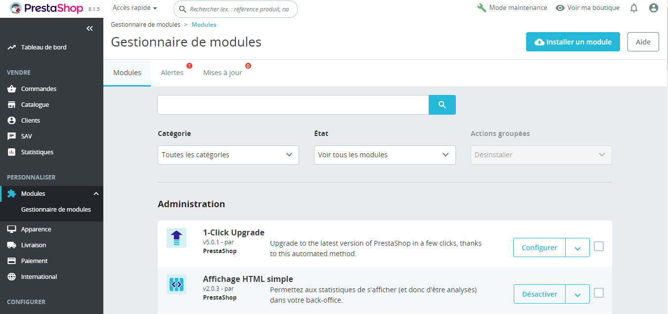Click the 1-Click Upgrade module icon

click(177, 238)
